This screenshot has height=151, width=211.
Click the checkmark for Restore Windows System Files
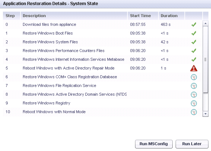194,42
